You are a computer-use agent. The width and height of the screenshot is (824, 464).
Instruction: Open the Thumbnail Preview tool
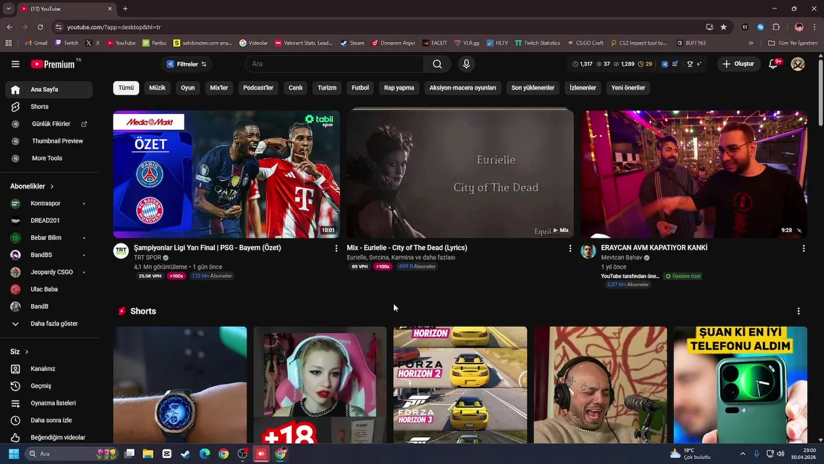[x=49, y=141]
